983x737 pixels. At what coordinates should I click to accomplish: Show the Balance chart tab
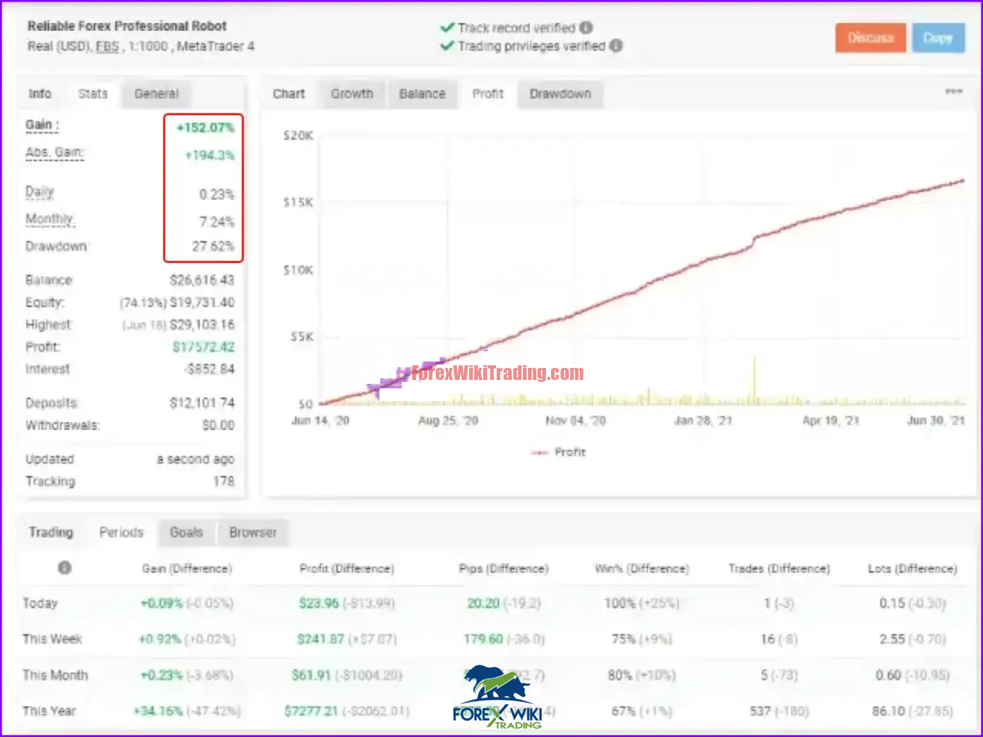422,94
